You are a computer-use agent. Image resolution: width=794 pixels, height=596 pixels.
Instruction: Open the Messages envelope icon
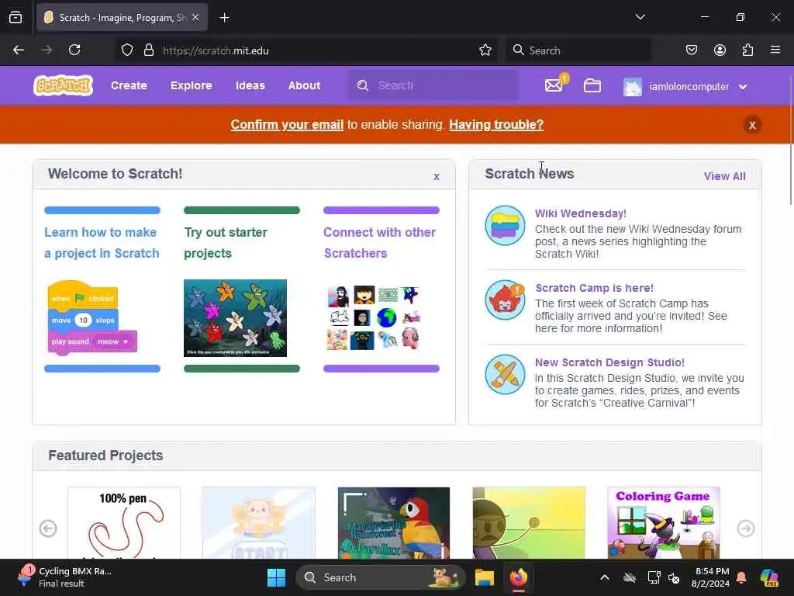[x=554, y=85]
